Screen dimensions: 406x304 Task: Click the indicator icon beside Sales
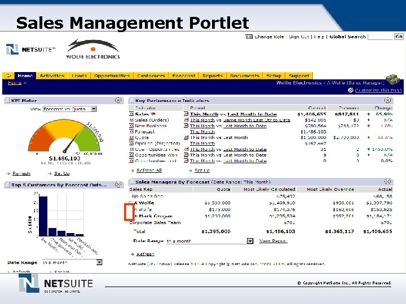pyautogui.click(x=131, y=114)
